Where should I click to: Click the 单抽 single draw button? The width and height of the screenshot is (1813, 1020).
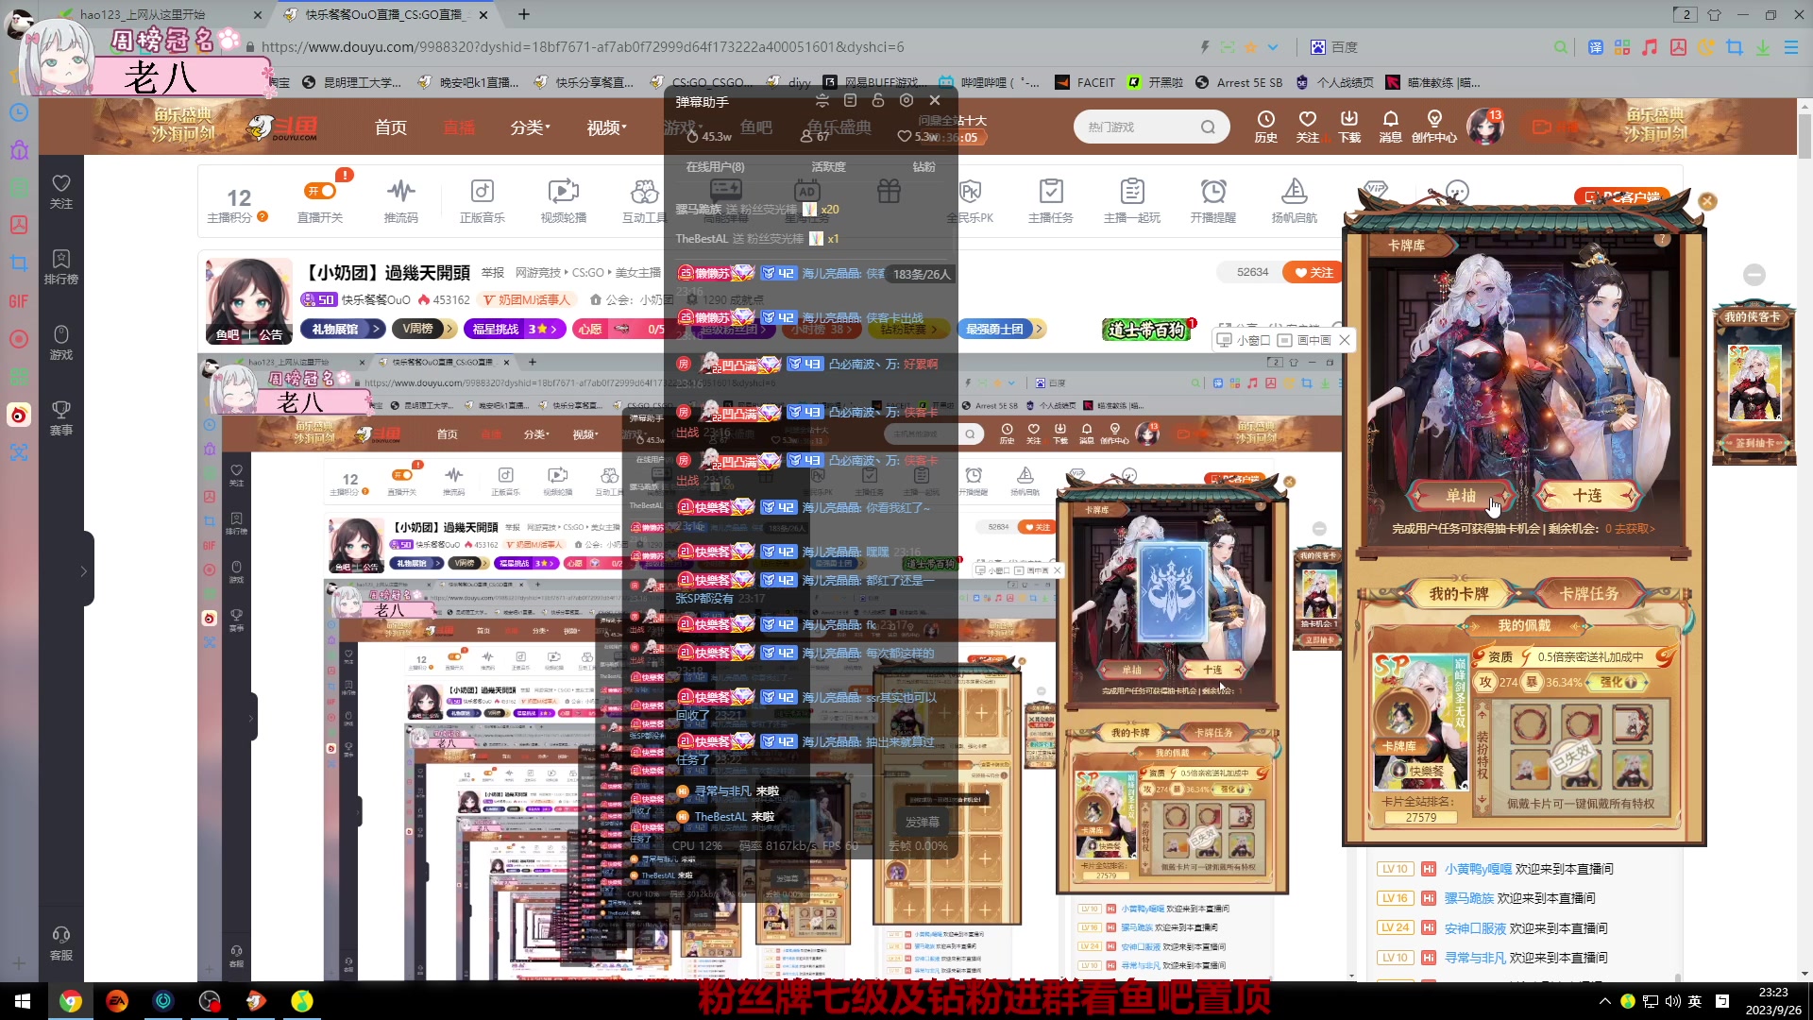point(1461,495)
